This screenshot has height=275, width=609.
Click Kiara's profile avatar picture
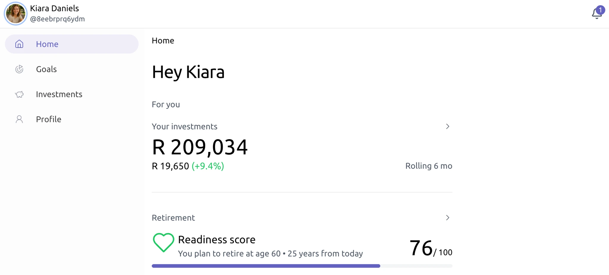click(16, 13)
